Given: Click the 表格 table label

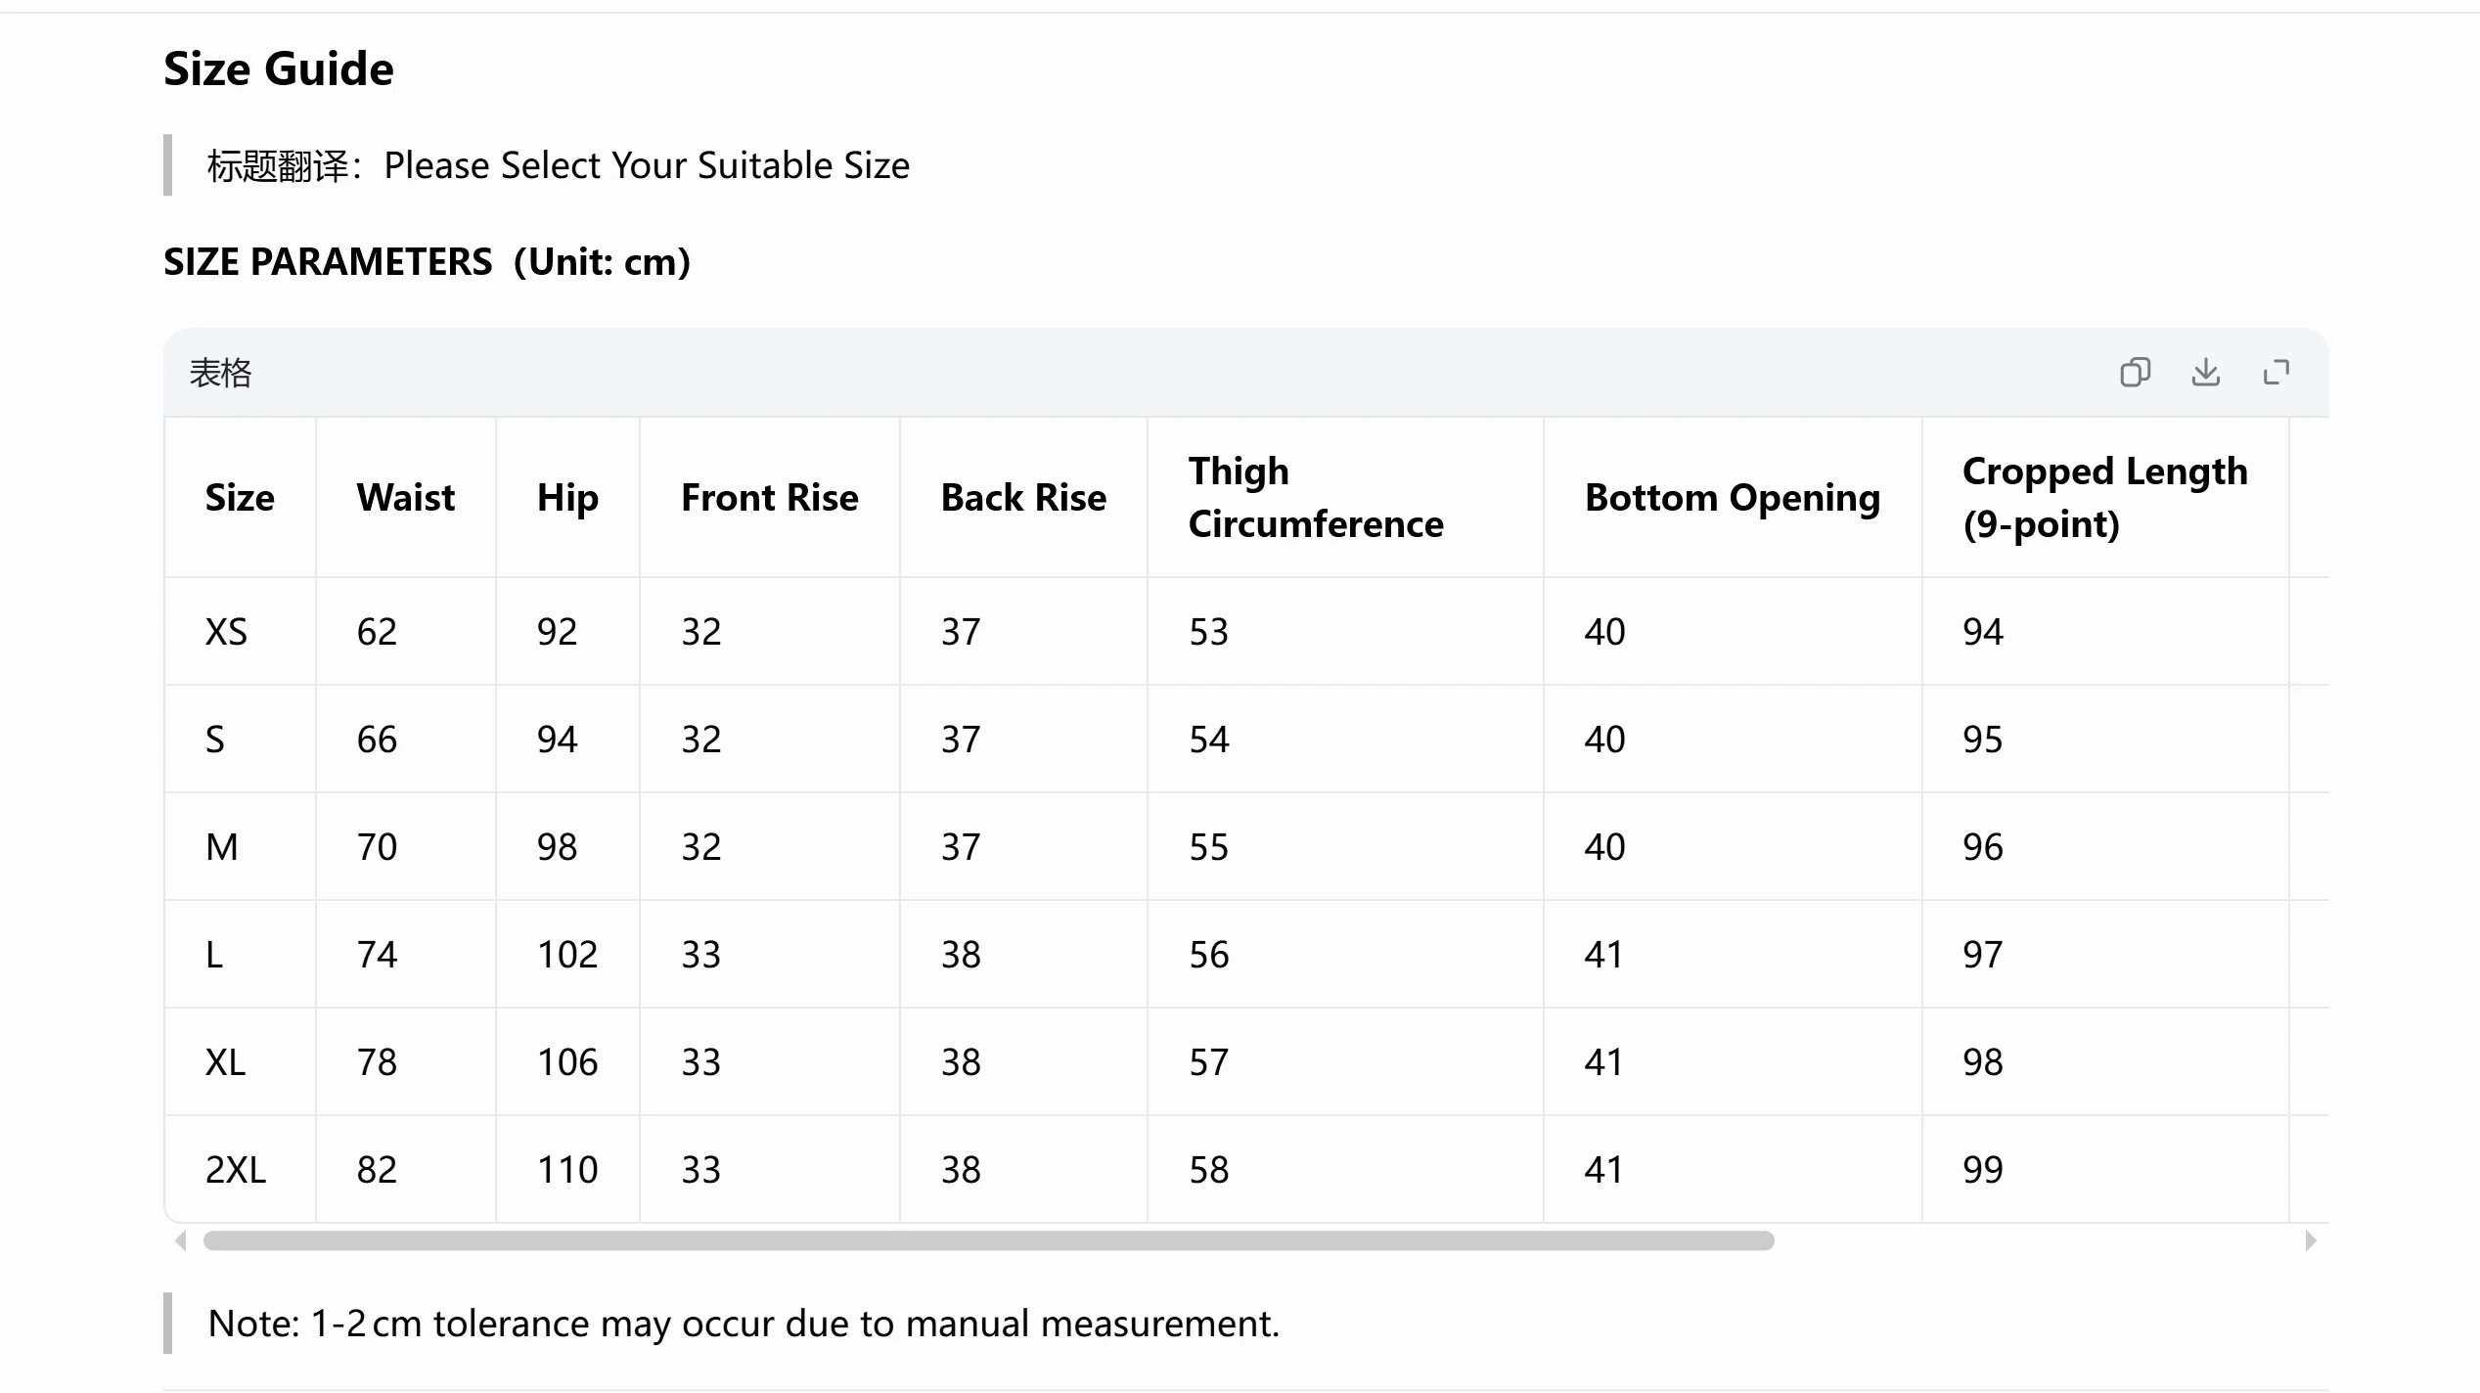Looking at the screenshot, I should tap(221, 373).
